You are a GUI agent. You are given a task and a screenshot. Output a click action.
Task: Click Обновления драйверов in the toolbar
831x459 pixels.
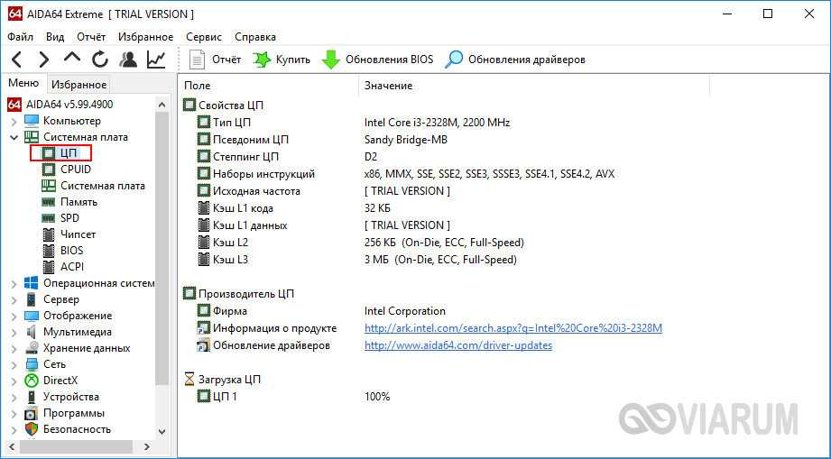[516, 60]
